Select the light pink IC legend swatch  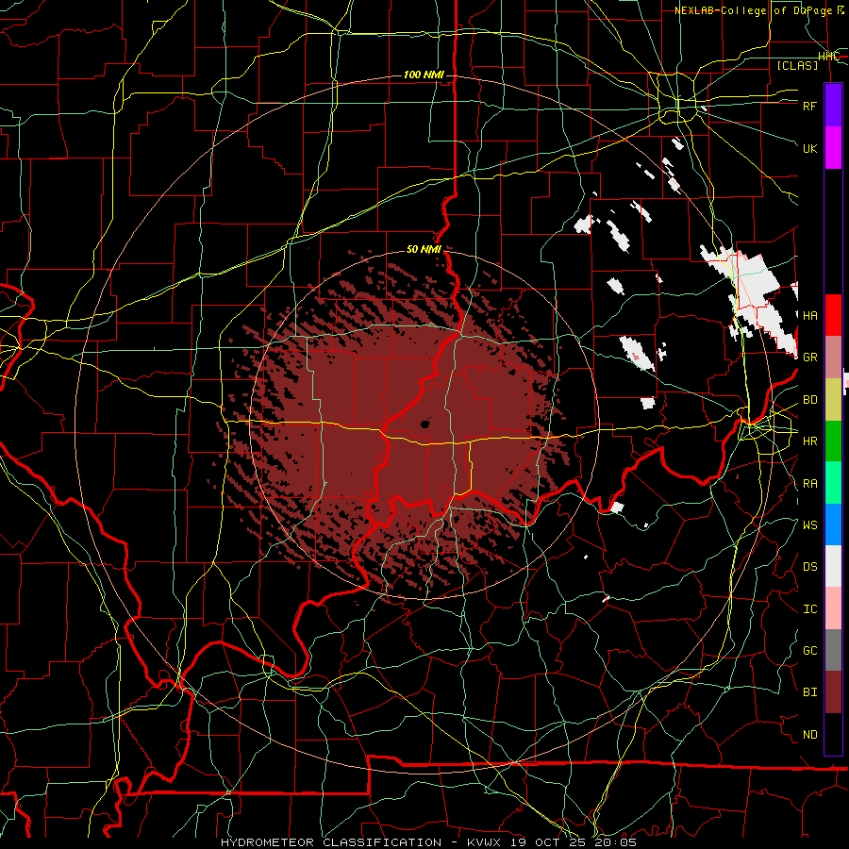tap(833, 608)
